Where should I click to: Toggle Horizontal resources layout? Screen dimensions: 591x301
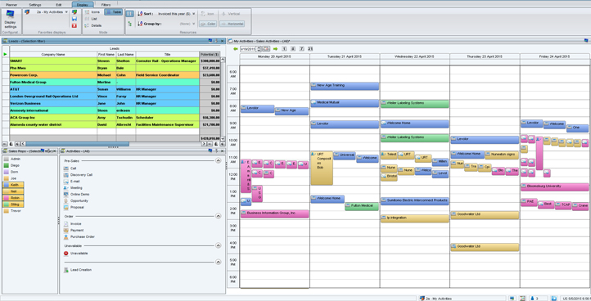(x=232, y=24)
